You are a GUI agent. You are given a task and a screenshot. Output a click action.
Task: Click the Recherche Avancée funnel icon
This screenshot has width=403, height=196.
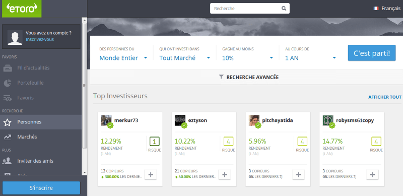click(x=221, y=77)
